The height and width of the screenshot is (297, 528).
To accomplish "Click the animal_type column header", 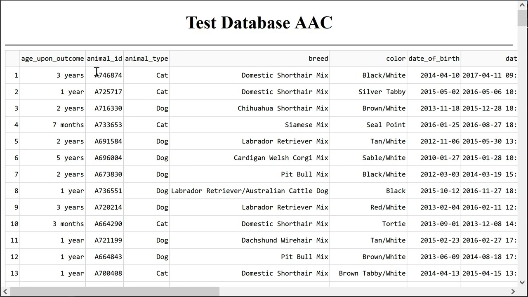I will pyautogui.click(x=146, y=59).
